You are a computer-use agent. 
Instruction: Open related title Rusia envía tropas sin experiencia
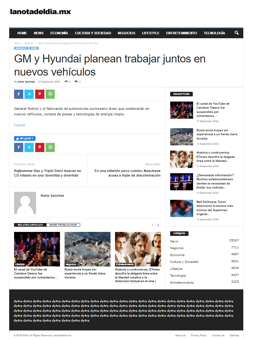[85, 273]
